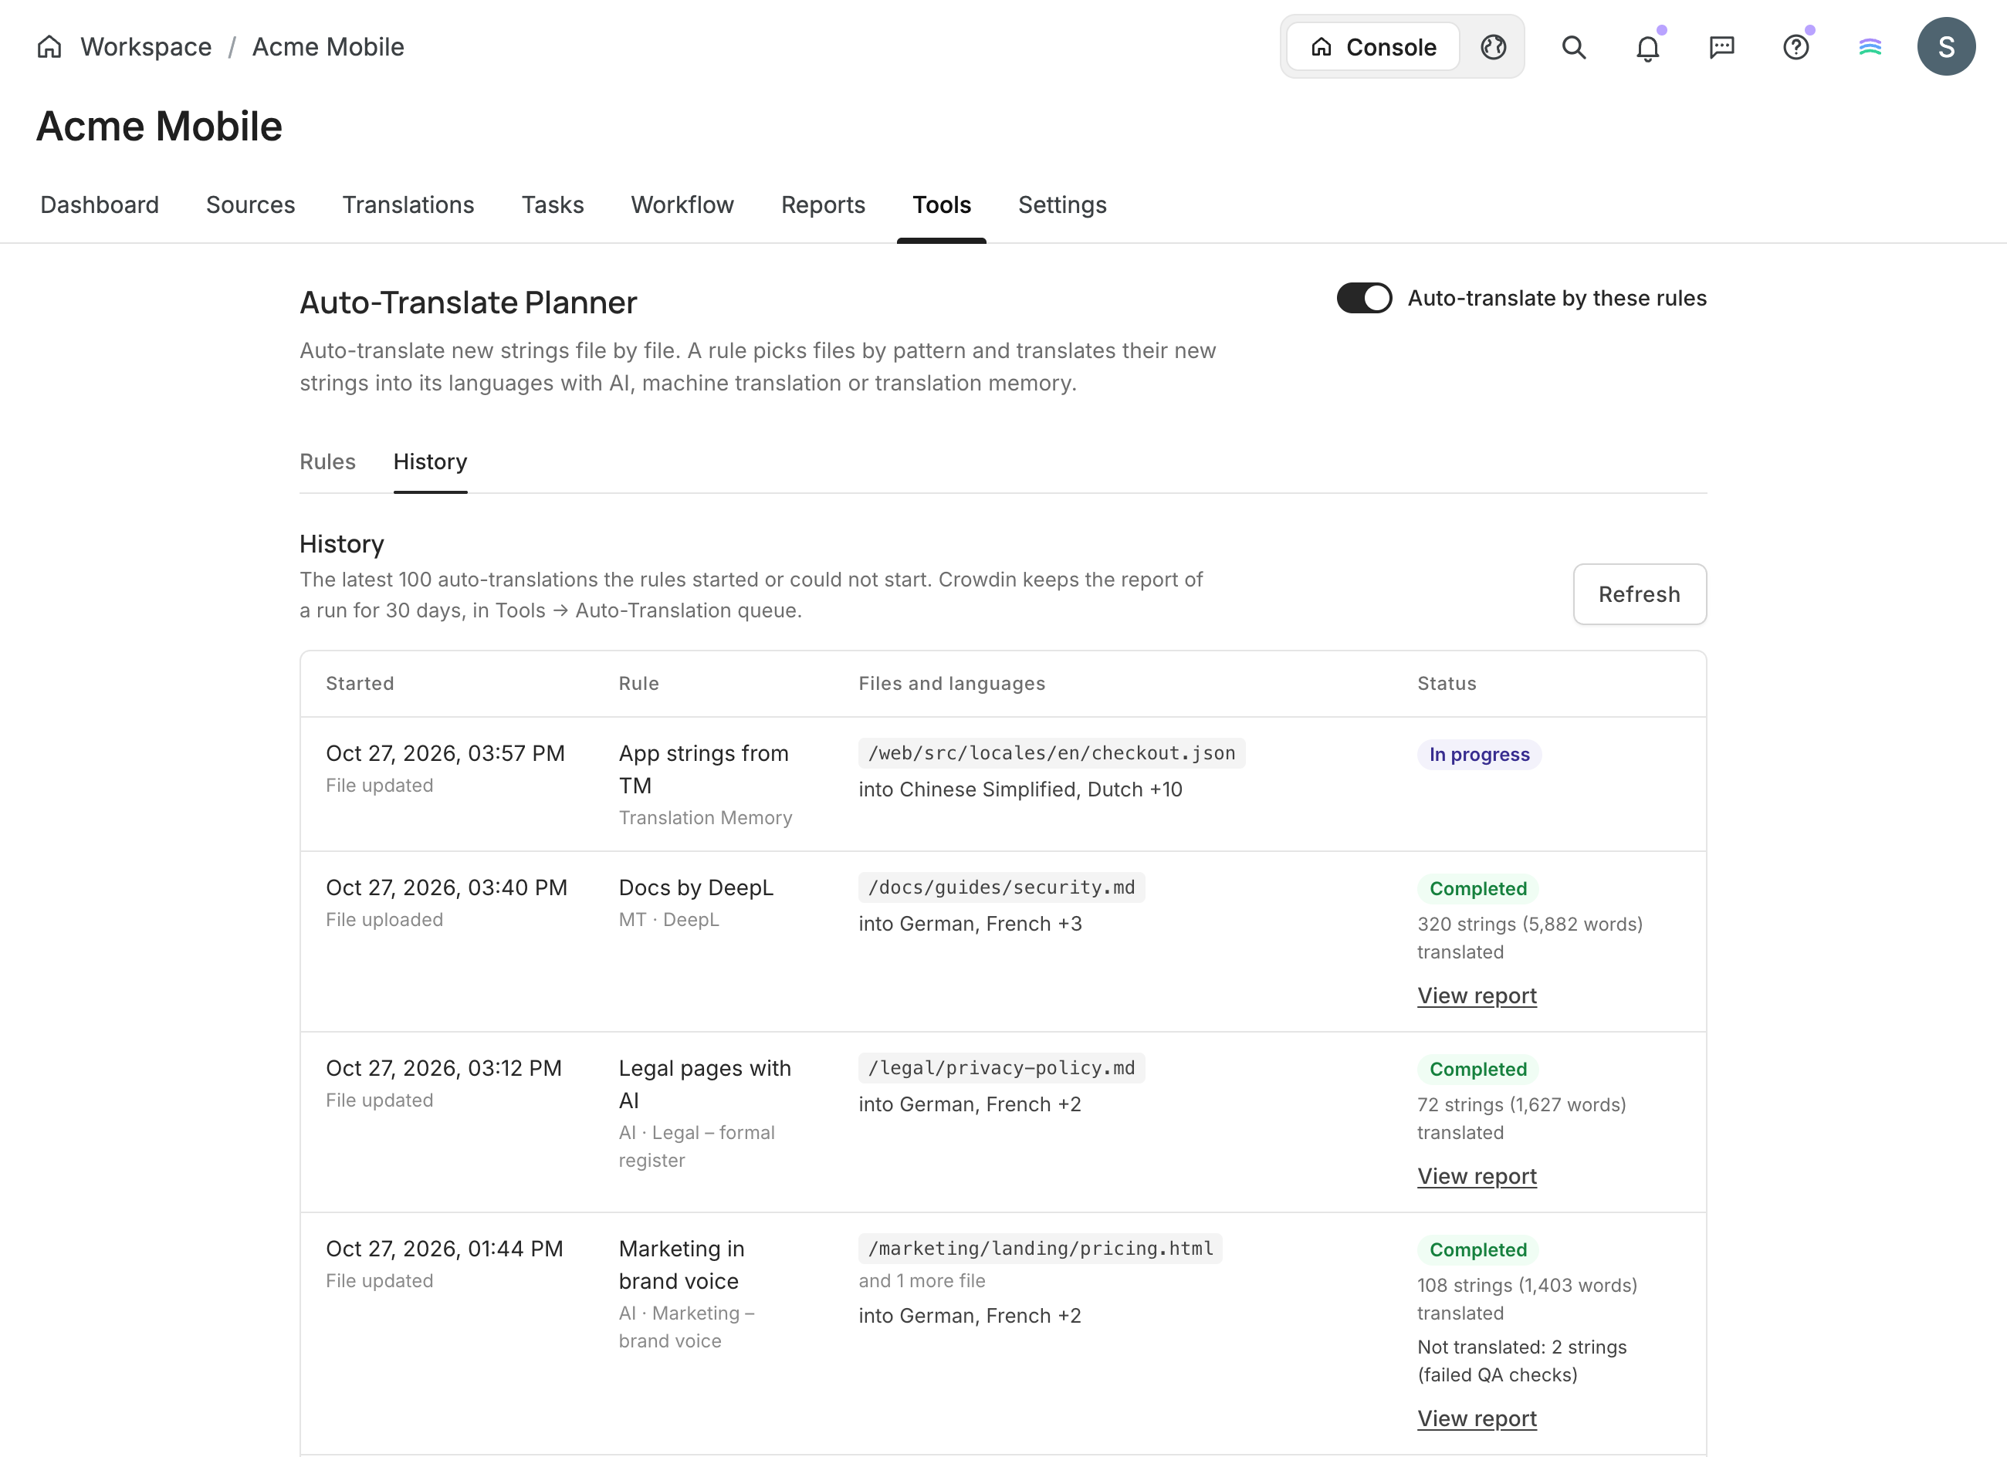
Task: Select the Tools tab
Action: (x=942, y=205)
